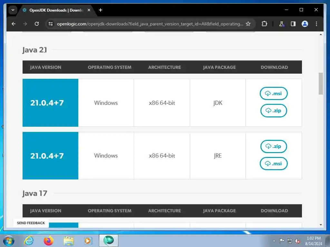
Task: Click the Java 21 section heading
Action: (x=35, y=50)
